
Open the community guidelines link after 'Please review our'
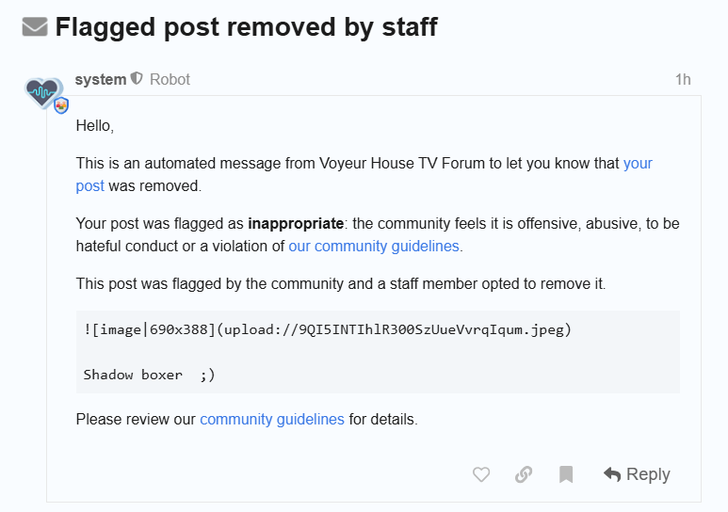coord(272,419)
